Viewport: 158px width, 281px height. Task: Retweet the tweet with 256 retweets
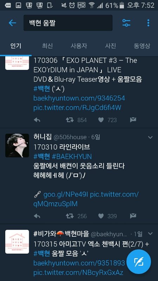coord(70,216)
